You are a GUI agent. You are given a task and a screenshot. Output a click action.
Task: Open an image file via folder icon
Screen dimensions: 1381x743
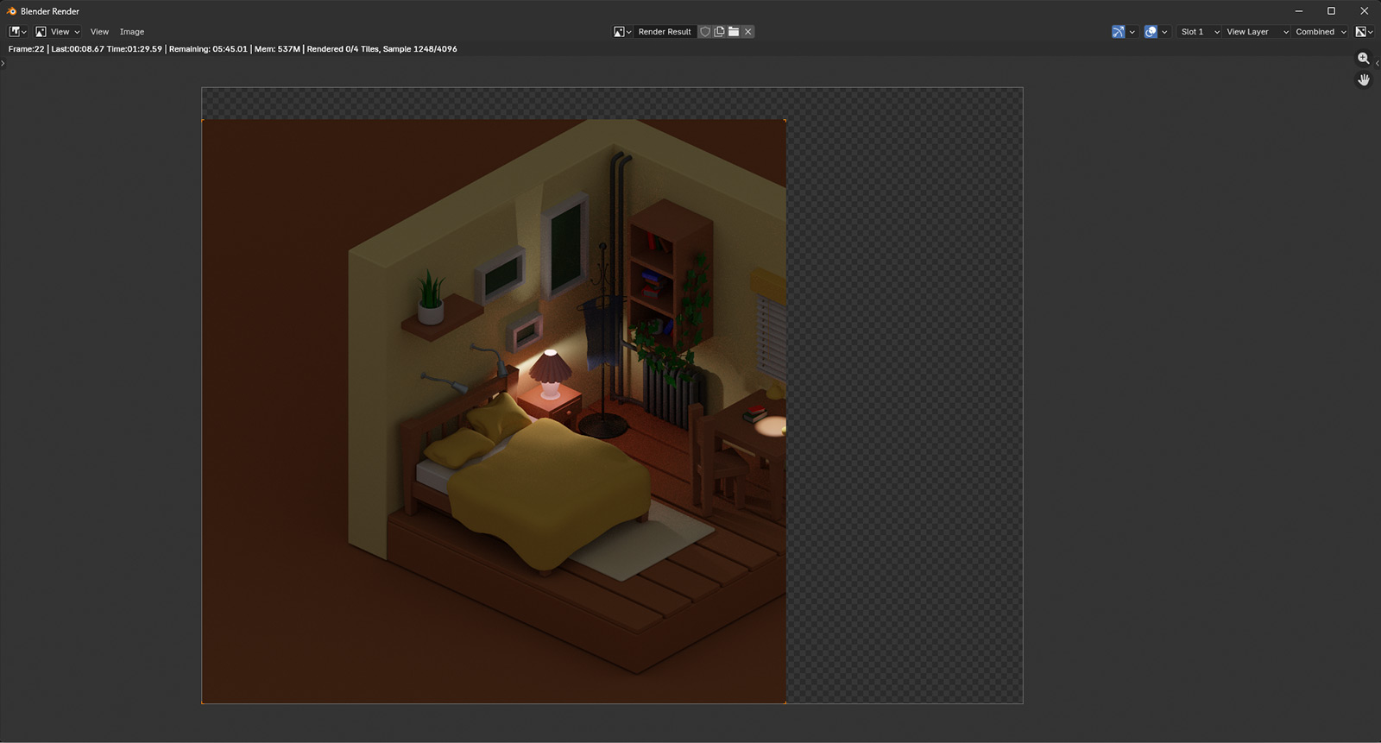tap(734, 32)
